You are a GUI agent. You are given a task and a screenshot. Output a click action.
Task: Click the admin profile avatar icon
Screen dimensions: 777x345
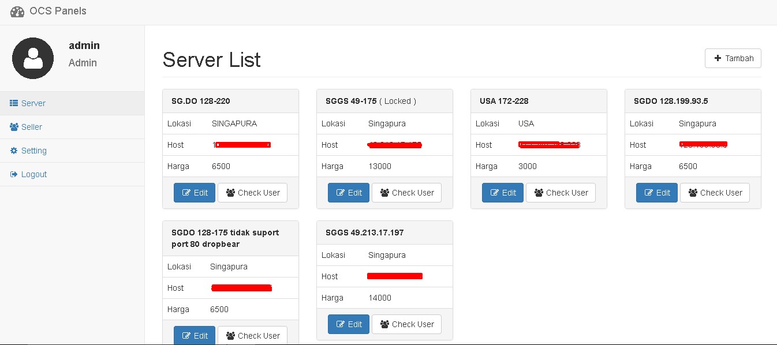coord(32,58)
